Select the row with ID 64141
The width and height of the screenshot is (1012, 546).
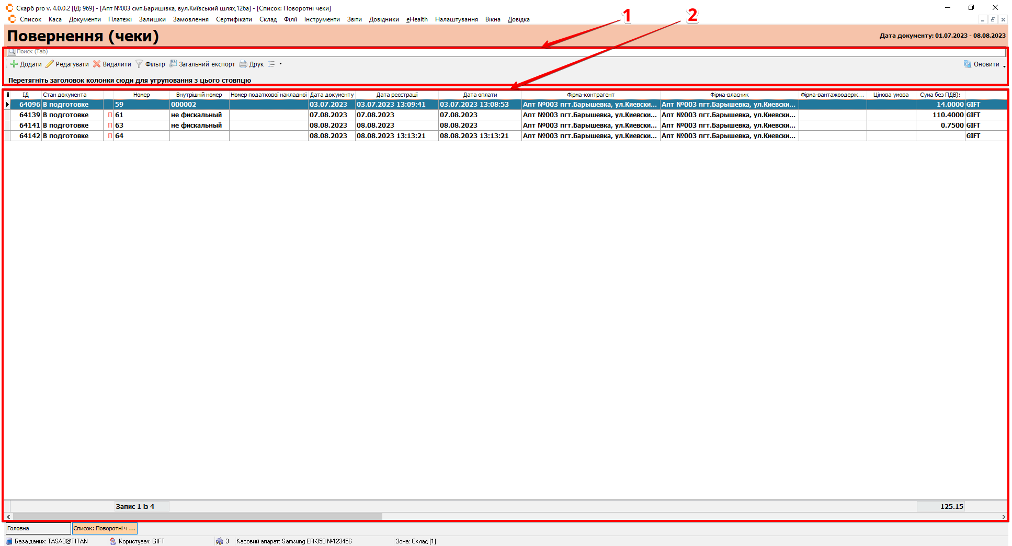pyautogui.click(x=30, y=126)
